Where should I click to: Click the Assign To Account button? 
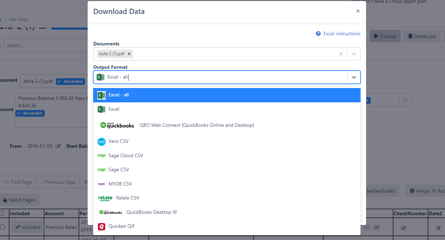[425, 191]
